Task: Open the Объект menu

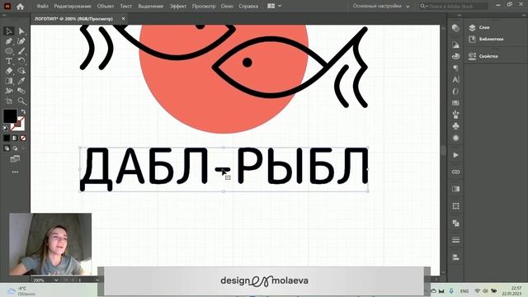Action: coord(106,6)
